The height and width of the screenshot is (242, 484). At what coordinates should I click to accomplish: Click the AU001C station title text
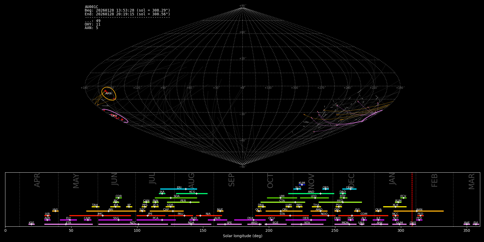pyautogui.click(x=91, y=7)
